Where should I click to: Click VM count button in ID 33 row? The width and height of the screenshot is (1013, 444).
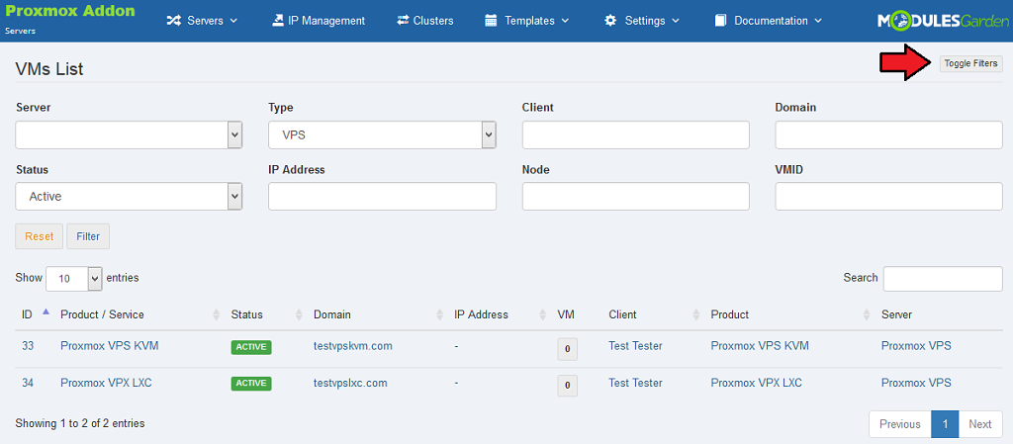tap(567, 349)
